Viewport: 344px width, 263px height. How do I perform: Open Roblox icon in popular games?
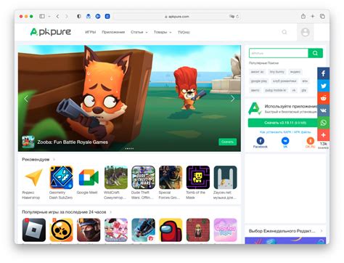click(34, 230)
